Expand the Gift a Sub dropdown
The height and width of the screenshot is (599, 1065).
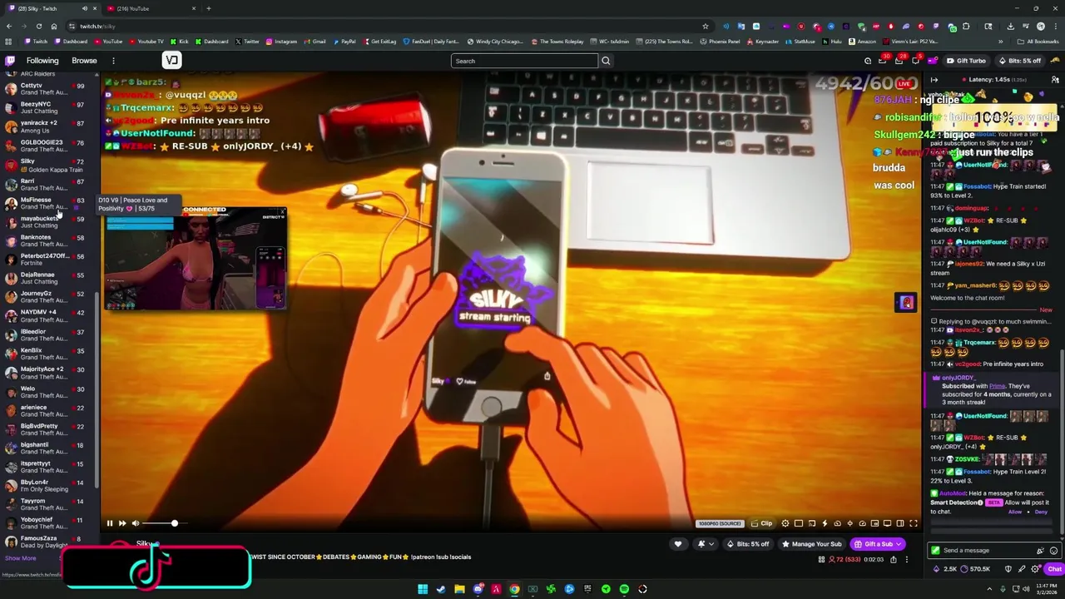click(x=899, y=544)
